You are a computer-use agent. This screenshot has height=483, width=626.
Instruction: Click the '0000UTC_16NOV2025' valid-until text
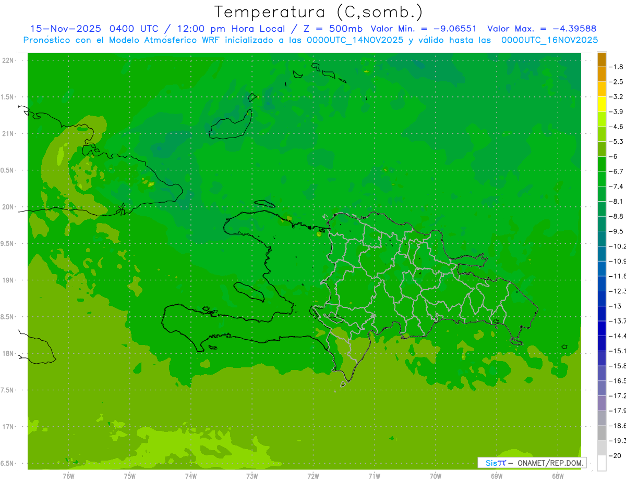pos(549,40)
